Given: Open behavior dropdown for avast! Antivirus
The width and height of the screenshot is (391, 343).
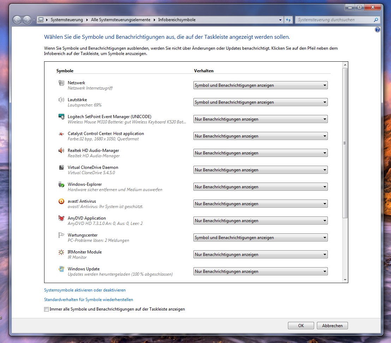Looking at the screenshot, I should point(260,204).
